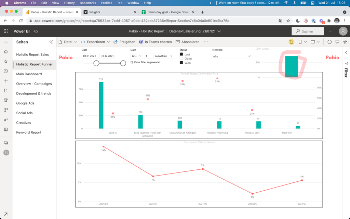Switch to the Insights browser tab
Image resolution: width=350 pixels, height=219 pixels.
click(x=109, y=12)
